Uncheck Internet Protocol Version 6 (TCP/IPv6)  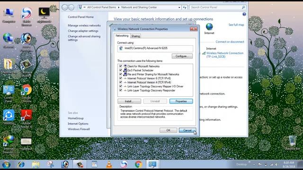coord(121,78)
